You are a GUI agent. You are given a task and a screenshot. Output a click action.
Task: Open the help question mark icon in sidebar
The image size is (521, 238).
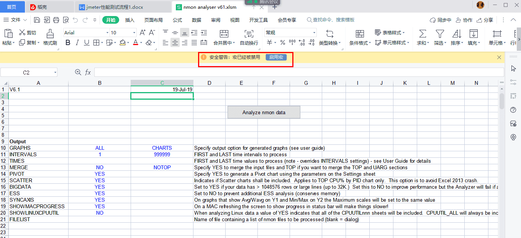pos(513,110)
